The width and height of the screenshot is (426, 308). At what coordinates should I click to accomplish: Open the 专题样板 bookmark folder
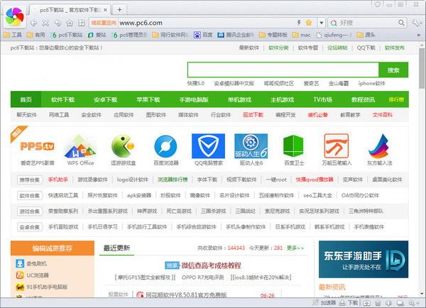tap(273, 35)
